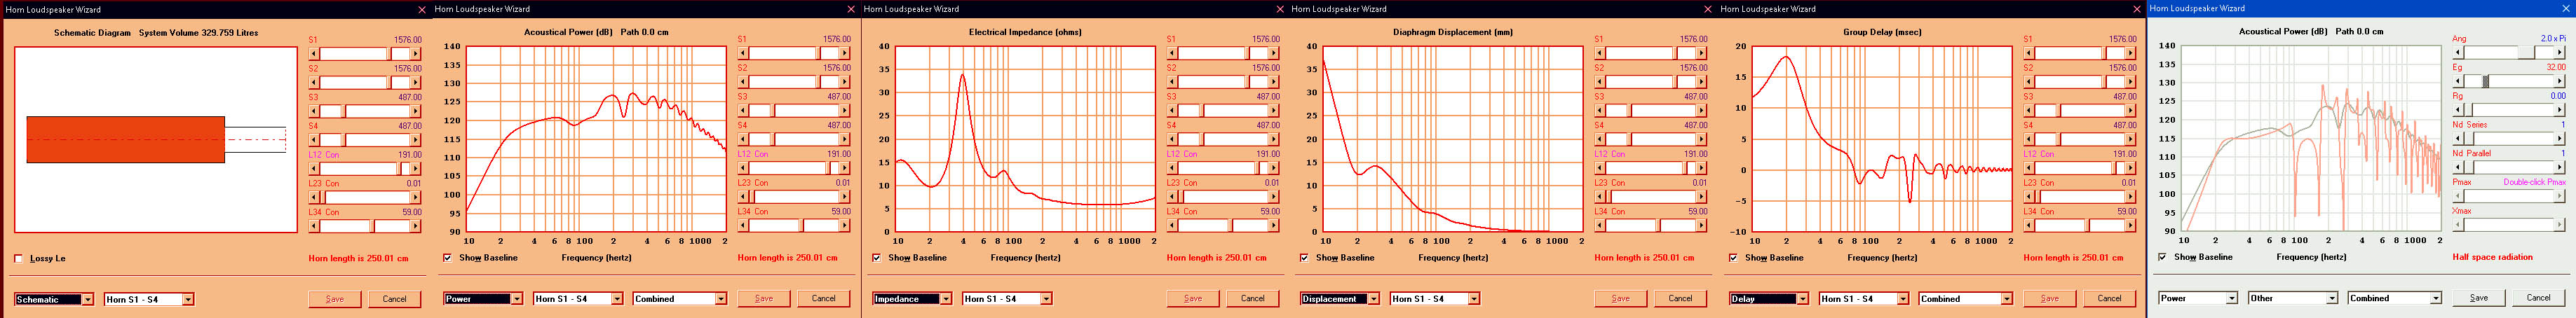Click 'Double-click Pmax' text in grey Power window
Image resolution: width=2576 pixels, height=318 pixels.
[x=2534, y=182]
